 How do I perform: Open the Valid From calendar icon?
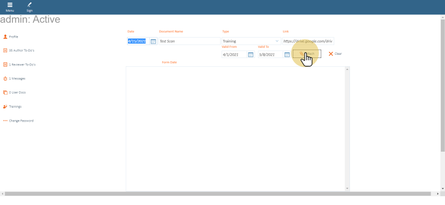click(x=251, y=55)
